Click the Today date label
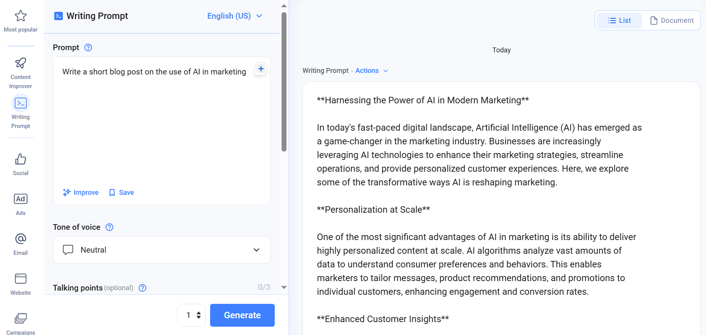 tap(502, 50)
